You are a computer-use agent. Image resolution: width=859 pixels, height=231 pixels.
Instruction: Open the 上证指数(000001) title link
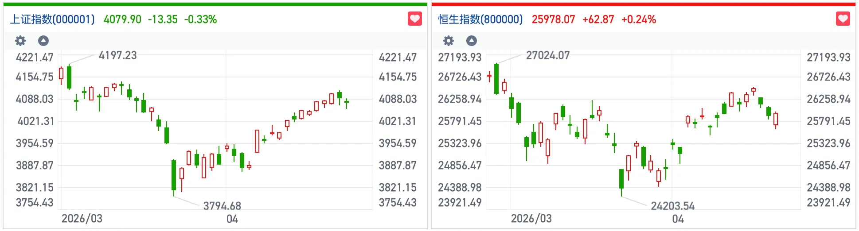pos(52,19)
